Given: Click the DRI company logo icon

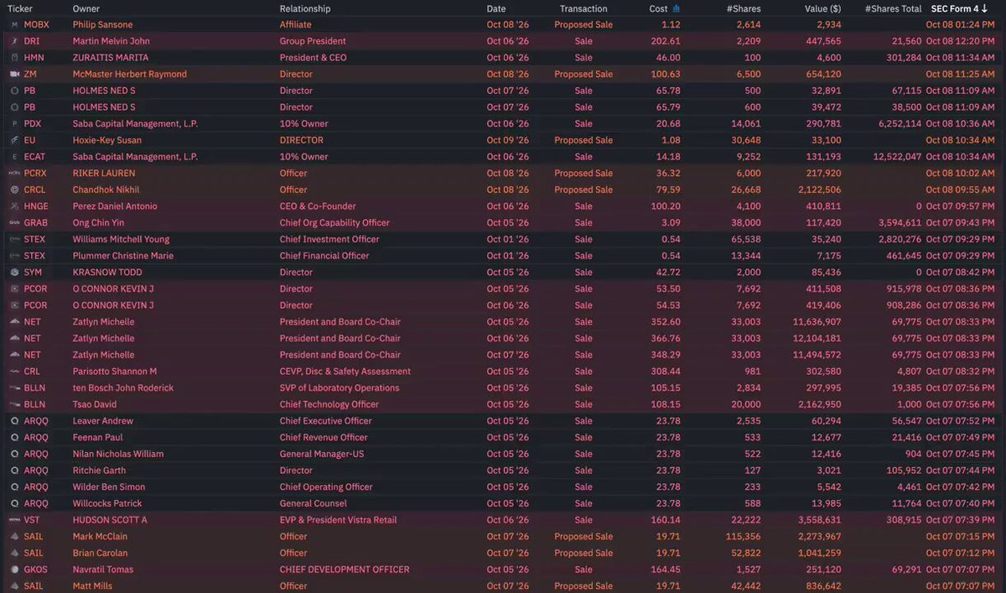Looking at the screenshot, I should (x=13, y=41).
